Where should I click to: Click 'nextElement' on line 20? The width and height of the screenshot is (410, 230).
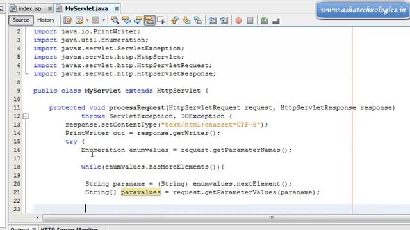click(258, 184)
